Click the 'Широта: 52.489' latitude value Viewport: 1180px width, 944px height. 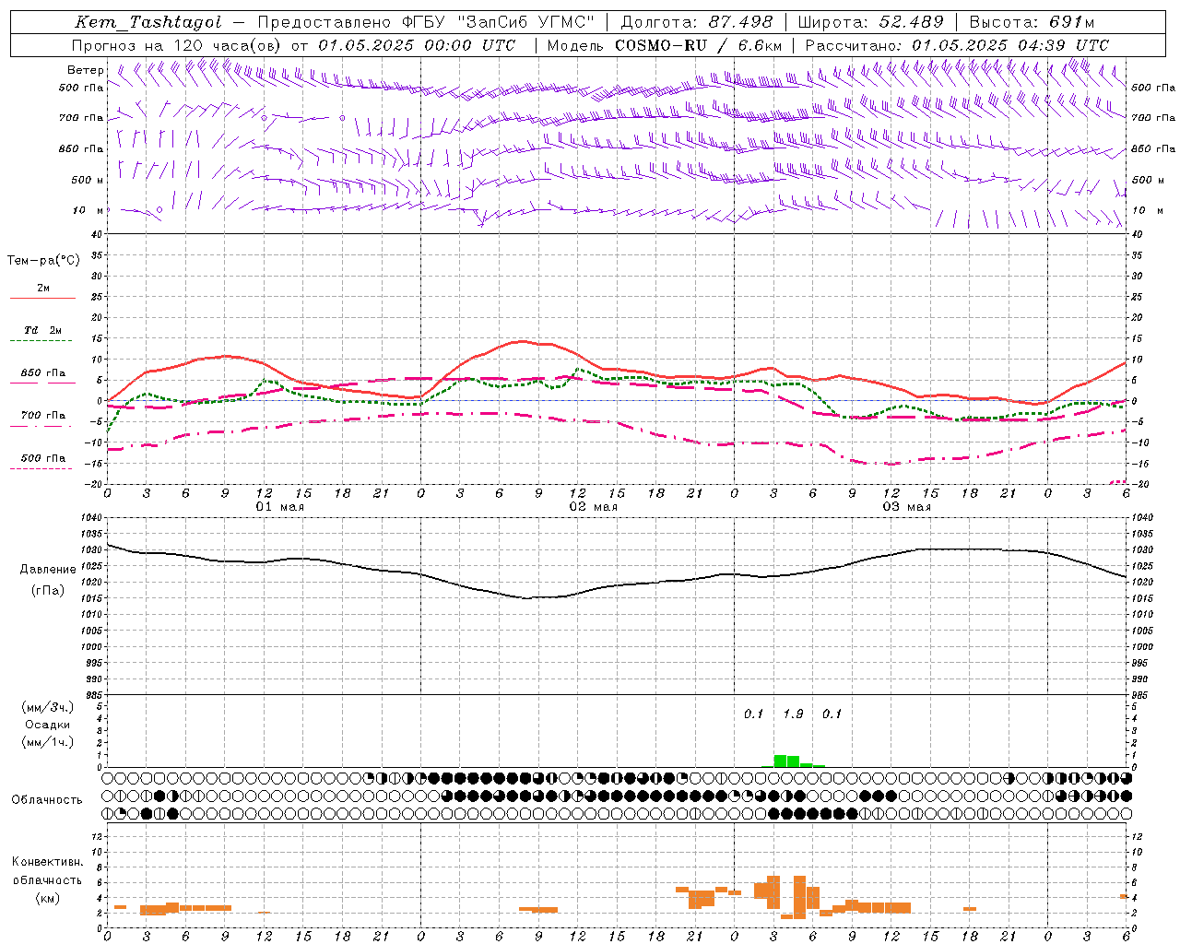pyautogui.click(x=870, y=22)
